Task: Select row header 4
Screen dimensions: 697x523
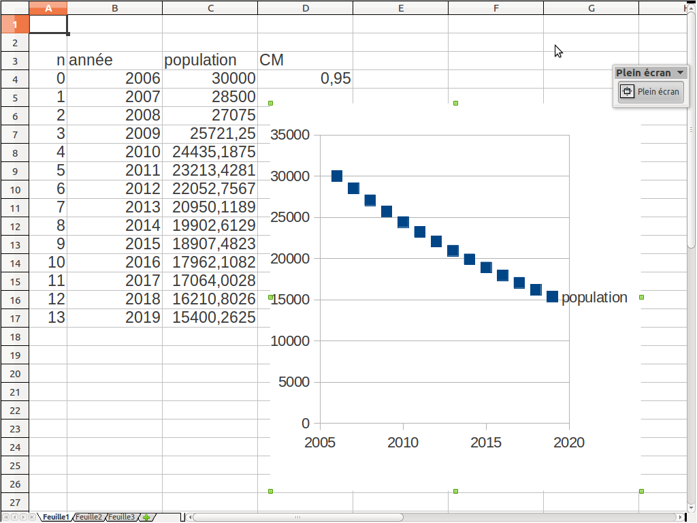Action: tap(14, 79)
